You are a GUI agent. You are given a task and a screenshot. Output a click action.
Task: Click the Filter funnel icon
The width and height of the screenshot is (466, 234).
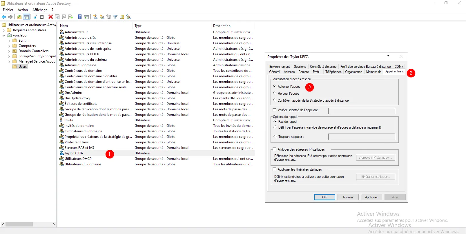click(x=115, y=17)
